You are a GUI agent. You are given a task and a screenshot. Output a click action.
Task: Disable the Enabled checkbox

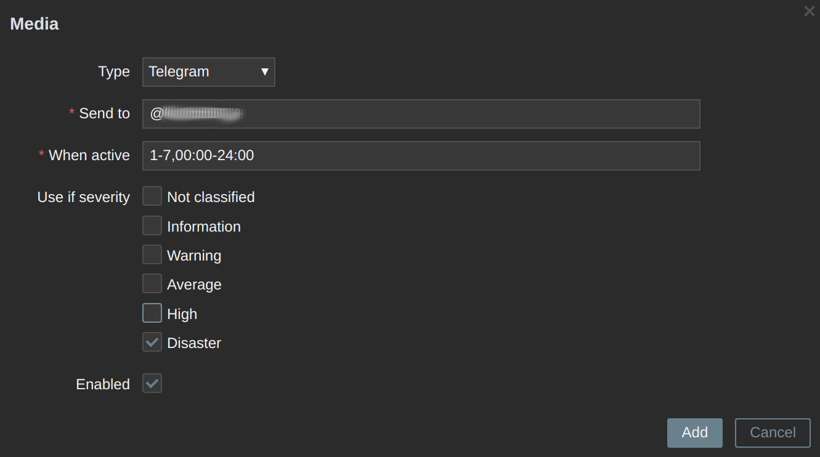tap(152, 384)
